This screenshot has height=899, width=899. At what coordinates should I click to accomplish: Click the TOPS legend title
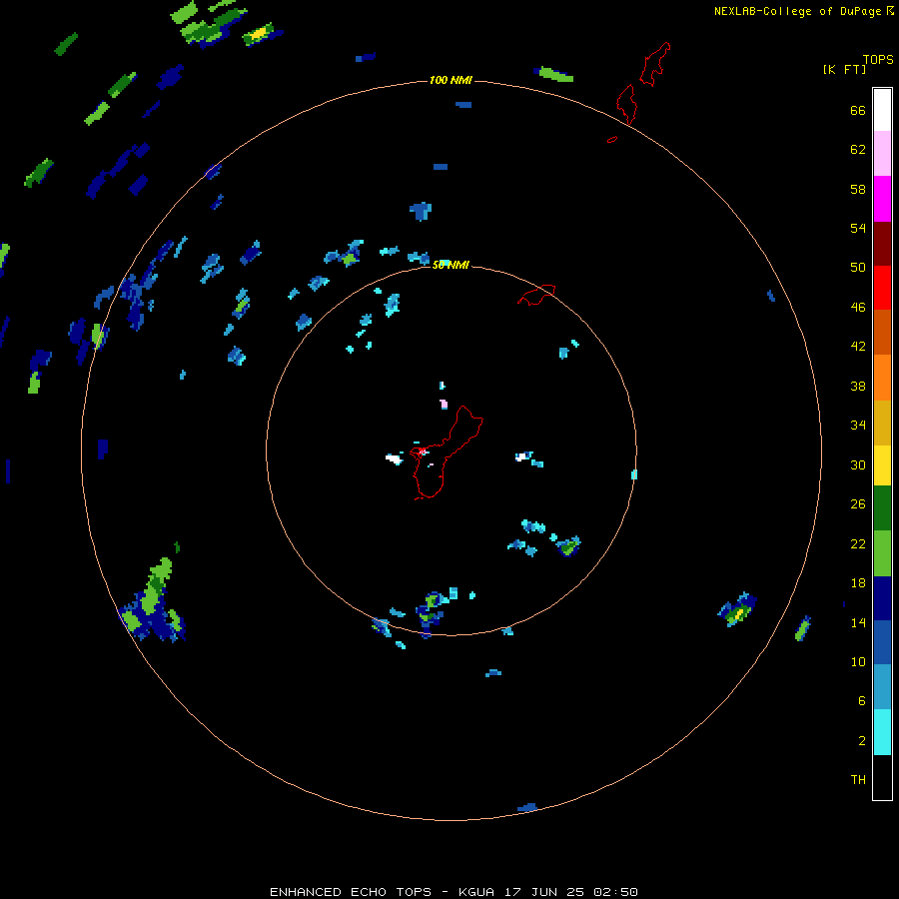(x=878, y=59)
